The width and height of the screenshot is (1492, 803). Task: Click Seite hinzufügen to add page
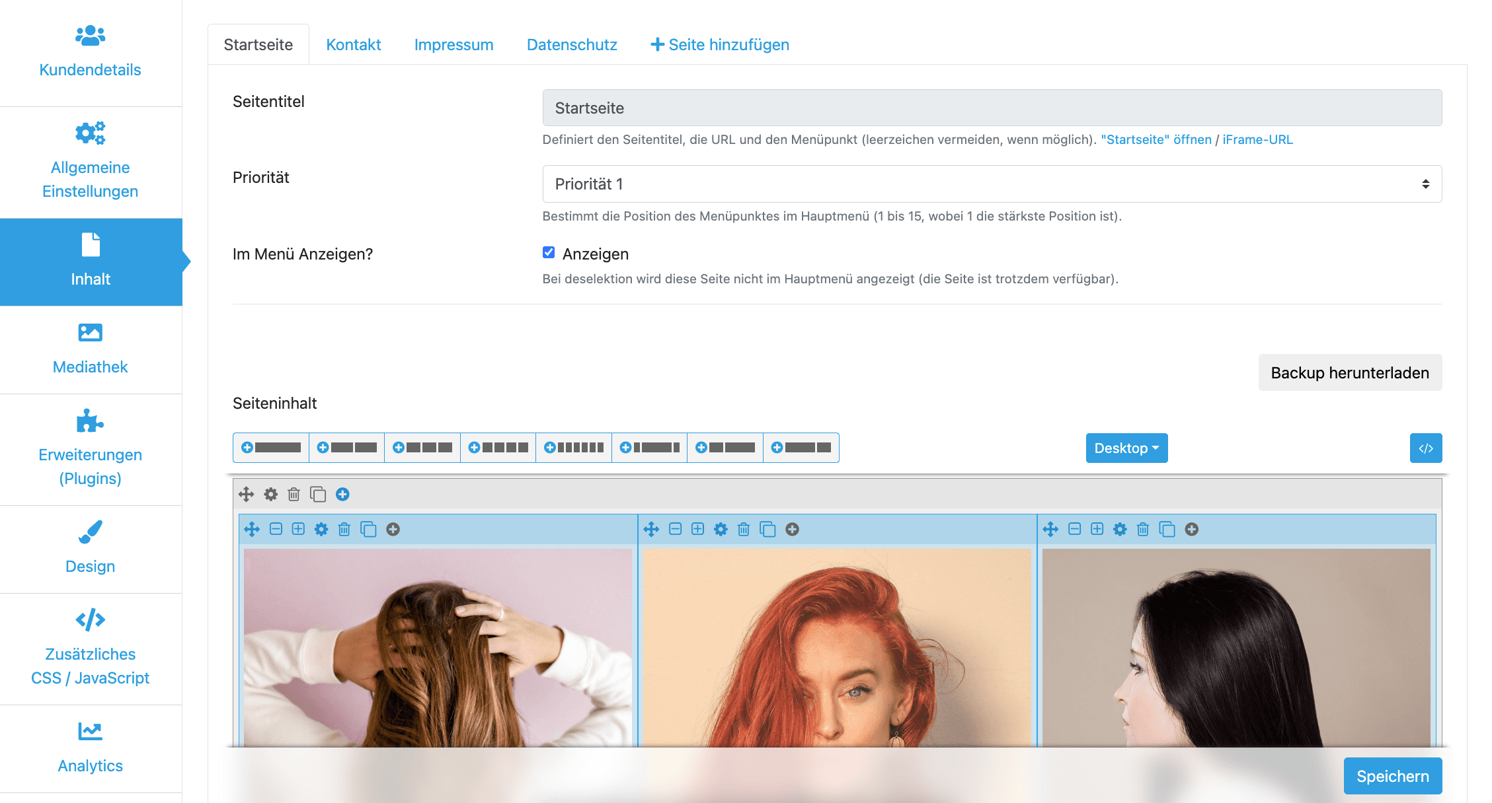[x=720, y=45]
